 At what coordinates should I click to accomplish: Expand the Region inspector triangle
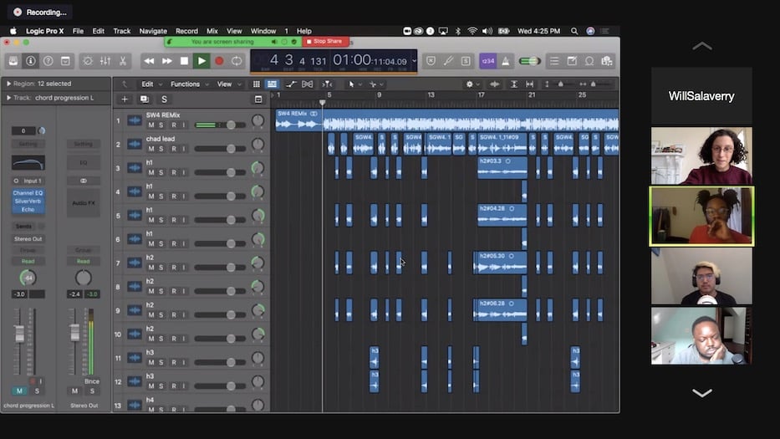tap(8, 84)
